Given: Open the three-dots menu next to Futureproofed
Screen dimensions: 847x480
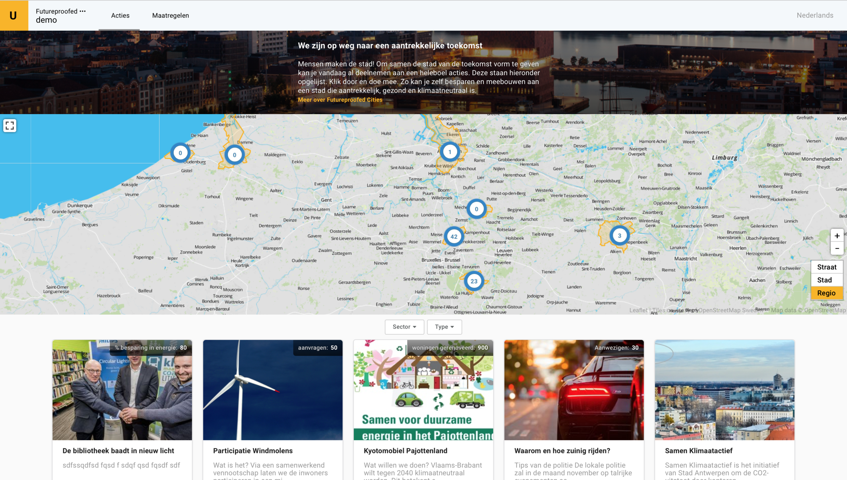Looking at the screenshot, I should pos(83,11).
